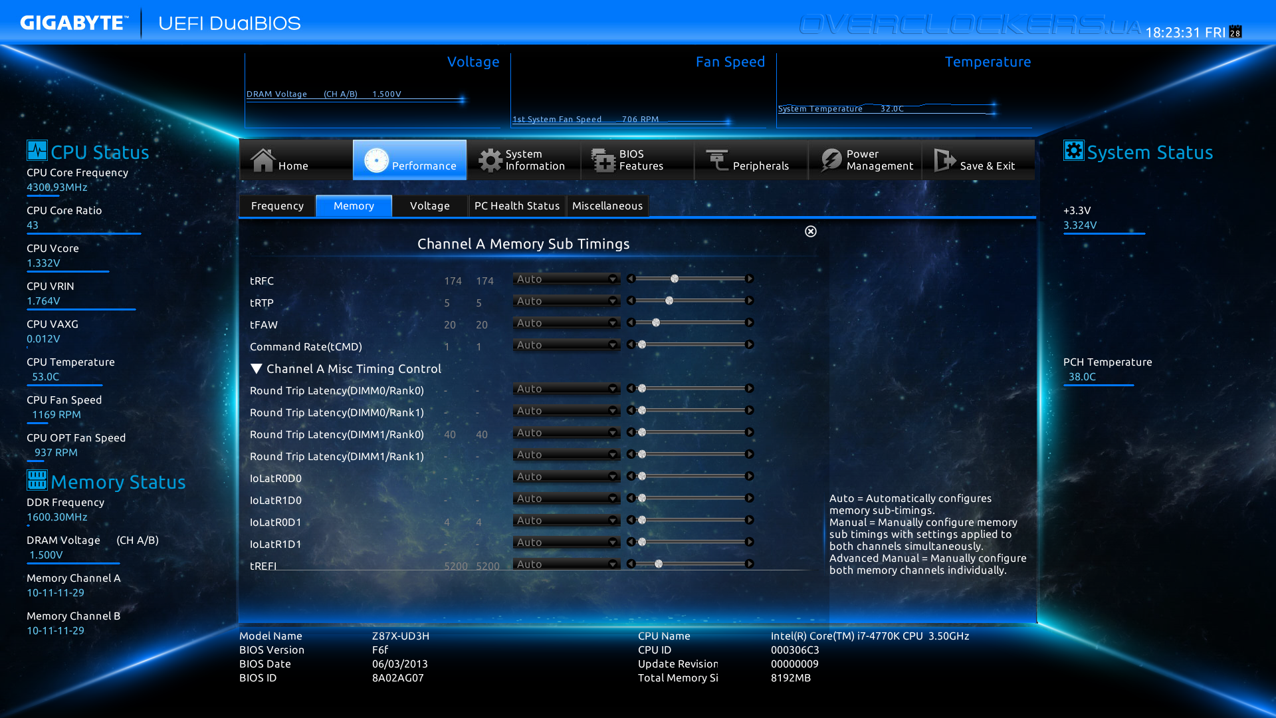Open Round Trip Latency DIMM0/Rank0 dropdown
The width and height of the screenshot is (1276, 718).
click(x=566, y=389)
